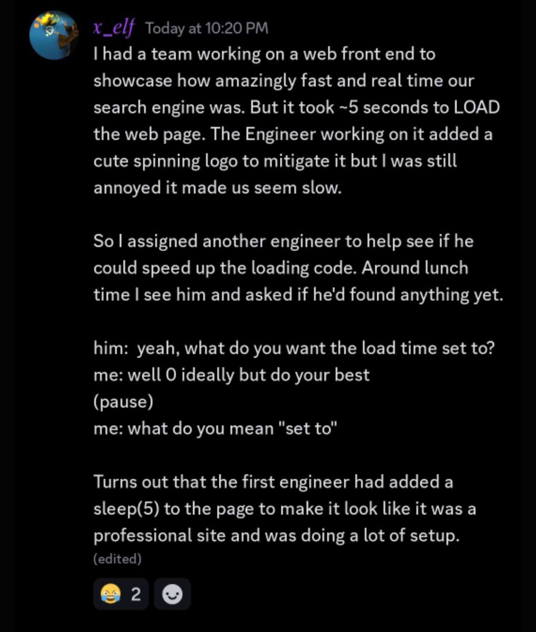
Task: Click the word "LOAD" in the message
Action: point(476,108)
